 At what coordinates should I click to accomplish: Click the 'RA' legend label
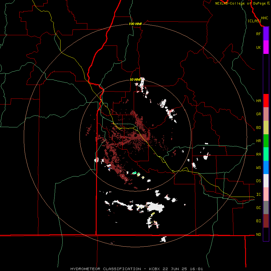pos(258,154)
